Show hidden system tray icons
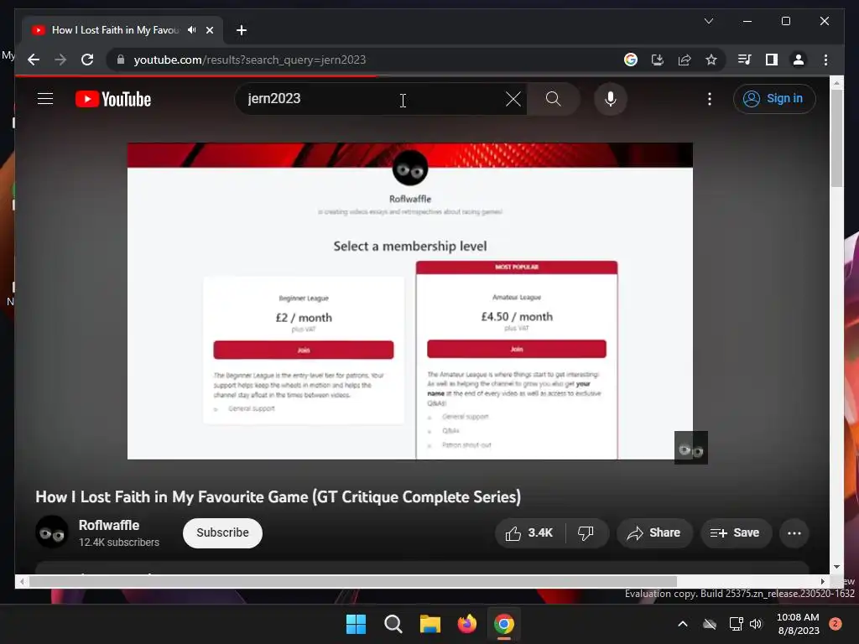Viewport: 859px width, 644px height. [683, 624]
